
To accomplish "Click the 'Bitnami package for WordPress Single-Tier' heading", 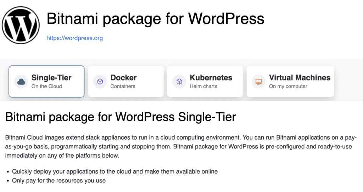I will (x=121, y=117).
